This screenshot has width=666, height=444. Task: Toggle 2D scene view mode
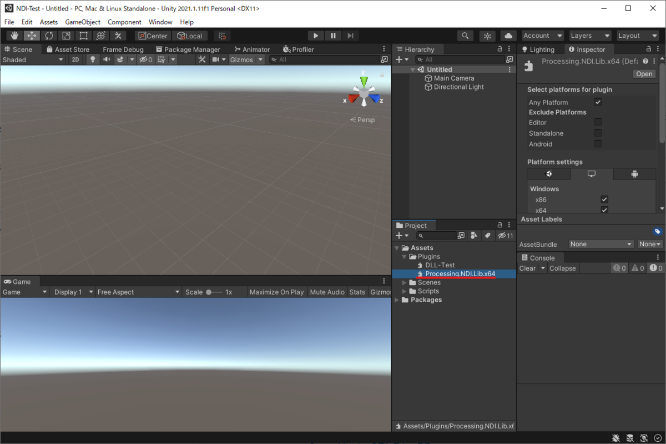pyautogui.click(x=75, y=59)
